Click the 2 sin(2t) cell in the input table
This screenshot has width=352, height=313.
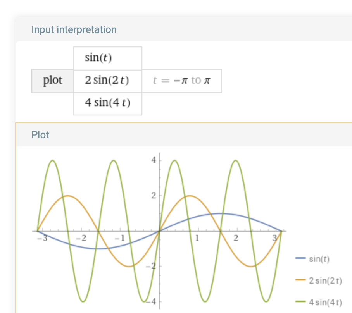(107, 81)
